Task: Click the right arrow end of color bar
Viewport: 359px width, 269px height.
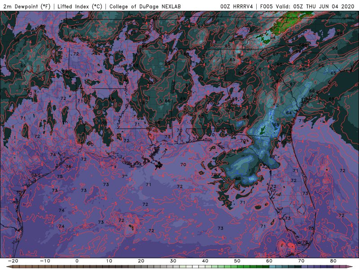Action: 350,267
